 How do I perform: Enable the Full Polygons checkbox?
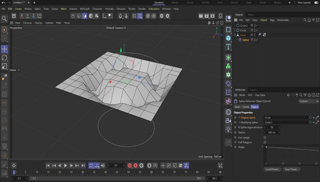265,142
